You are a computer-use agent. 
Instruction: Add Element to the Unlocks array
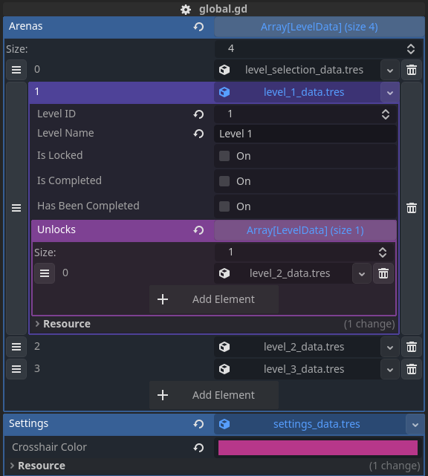(x=214, y=299)
